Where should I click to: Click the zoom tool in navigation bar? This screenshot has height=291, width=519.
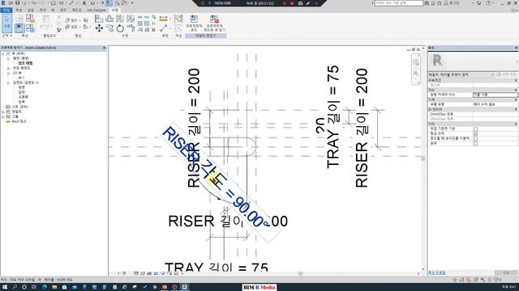point(416,74)
